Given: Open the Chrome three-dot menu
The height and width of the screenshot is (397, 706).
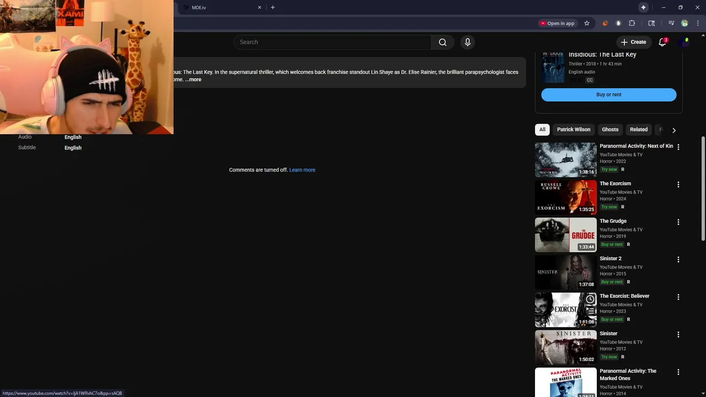Looking at the screenshot, I should tap(698, 23).
